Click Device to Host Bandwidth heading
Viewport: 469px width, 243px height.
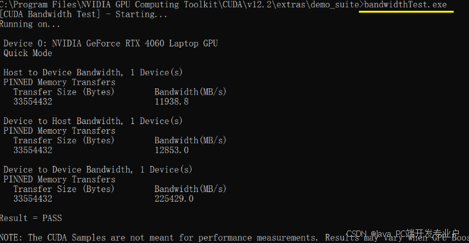pyautogui.click(x=93, y=121)
